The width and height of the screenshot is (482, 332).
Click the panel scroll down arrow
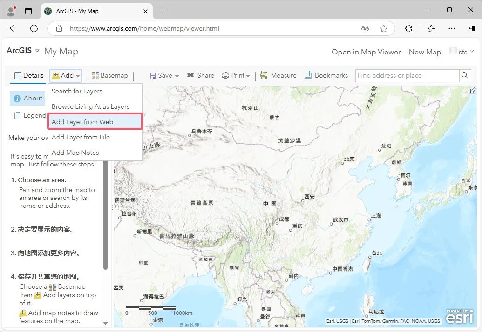pyautogui.click(x=105, y=323)
